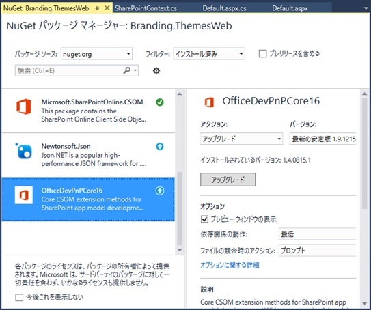371x310 pixels.
Task: Select the Newtonsoft.Json package icon
Action: (24, 151)
